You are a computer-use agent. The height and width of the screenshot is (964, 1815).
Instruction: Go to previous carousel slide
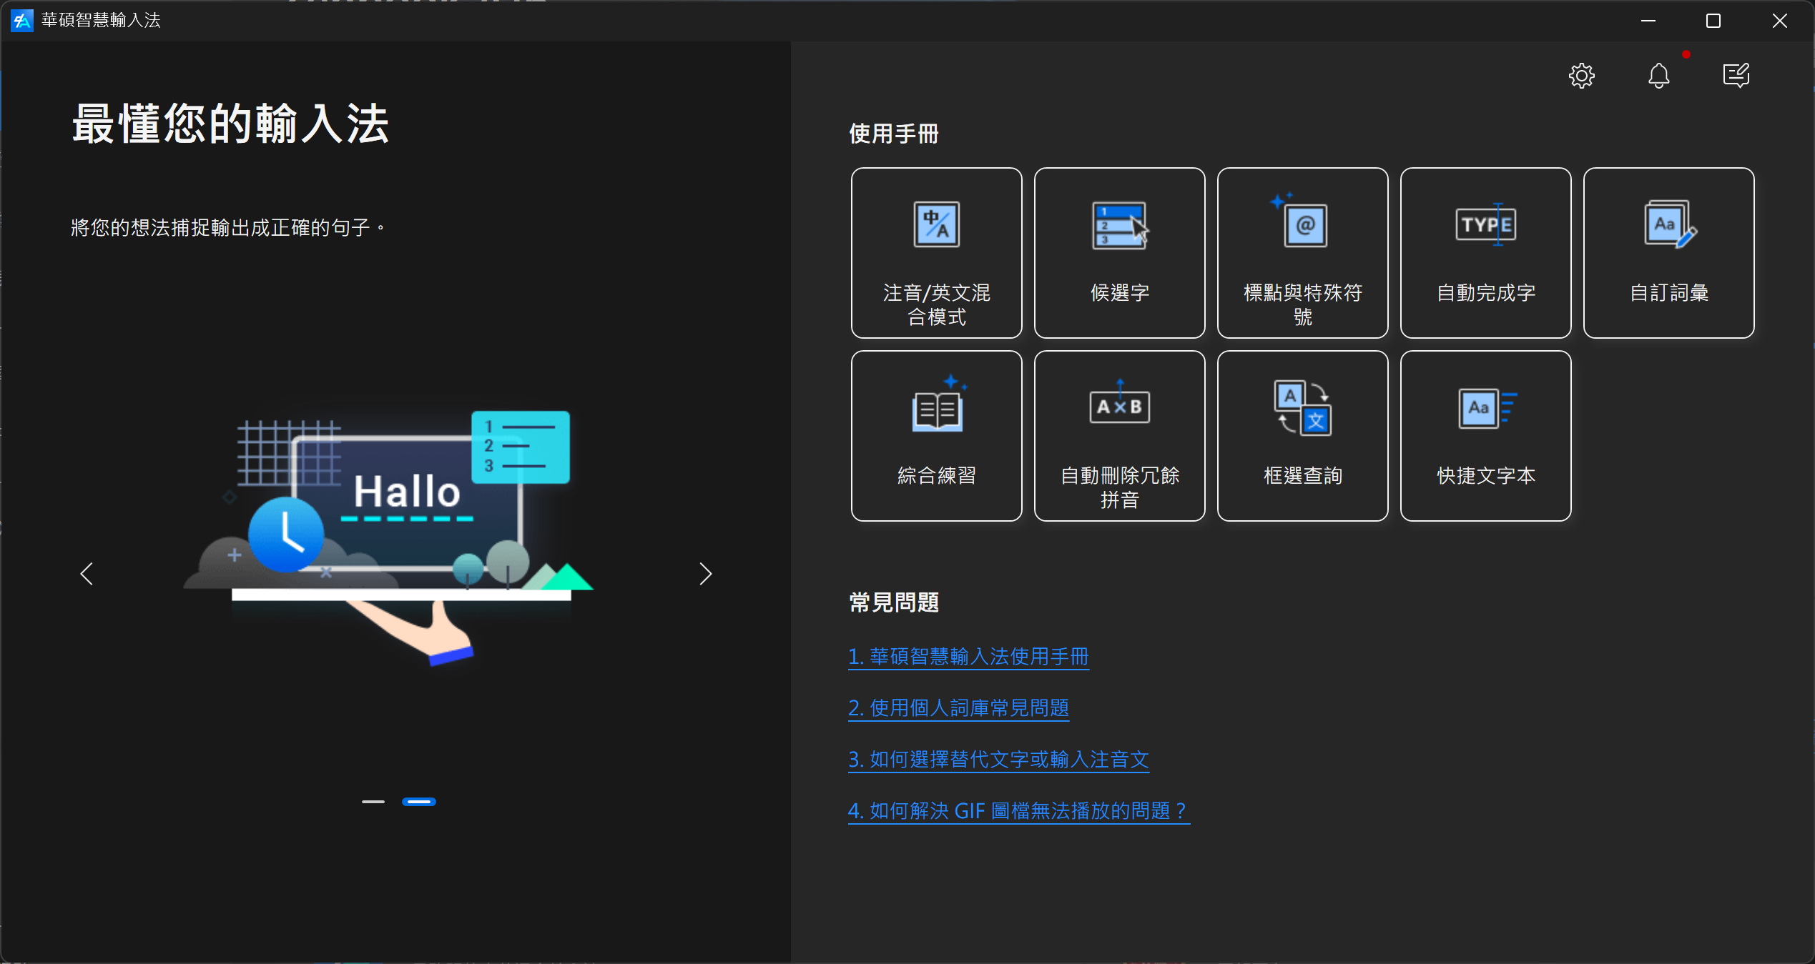click(87, 574)
